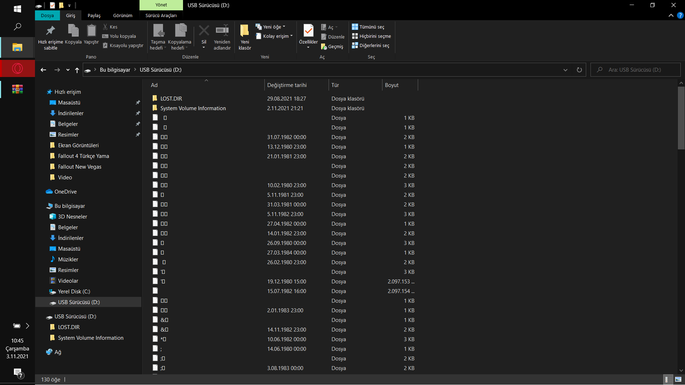Image resolution: width=685 pixels, height=385 pixels.
Task: Open Özellikler properties icon
Action: (x=308, y=31)
